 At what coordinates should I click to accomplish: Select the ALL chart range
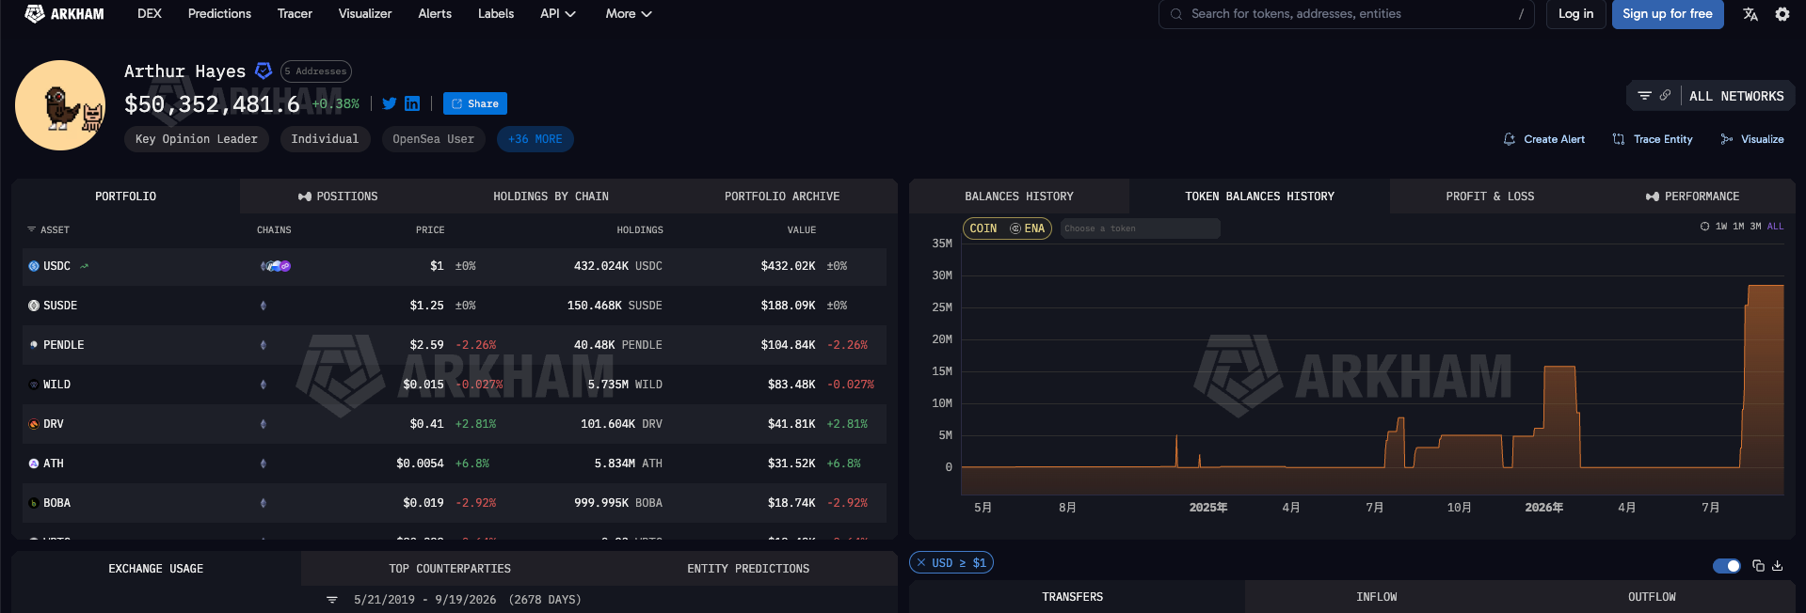coord(1775,227)
